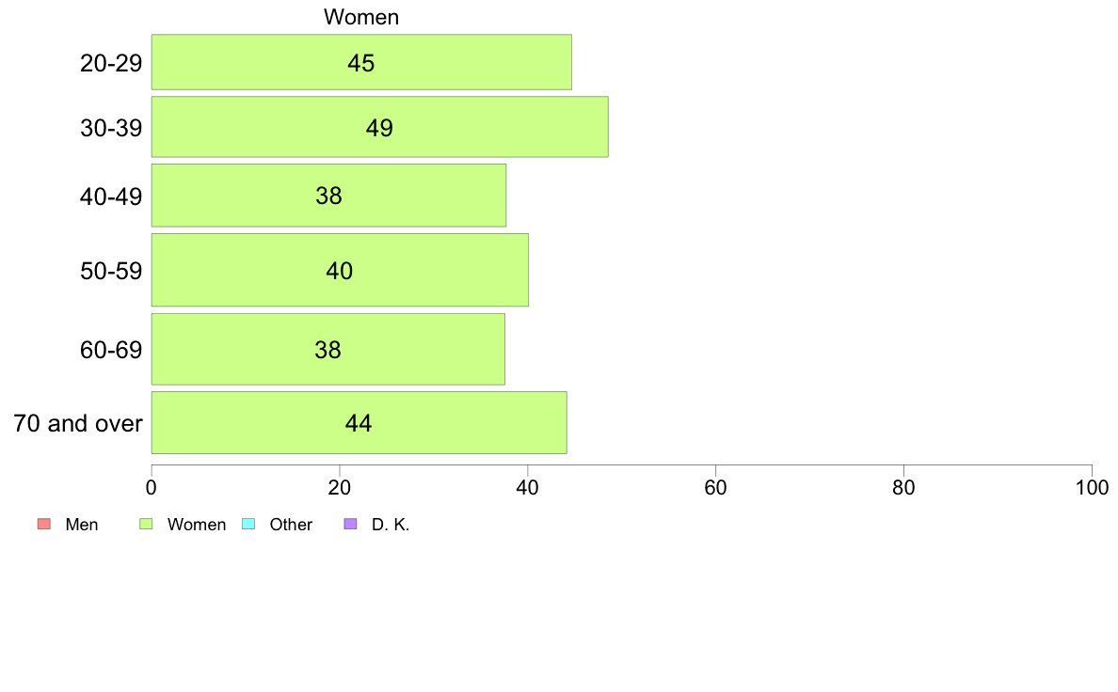This screenshot has width=1118, height=692.
Task: Click the D. K. legend label
Action: (x=390, y=525)
